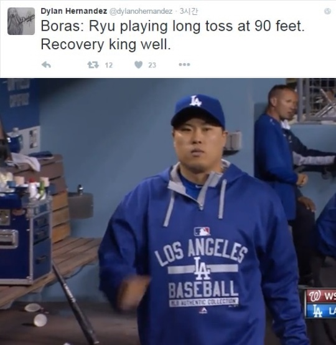This screenshot has width=336, height=345.
Task: Select the tweet text about Ryu's long toss
Action: pyautogui.click(x=173, y=35)
